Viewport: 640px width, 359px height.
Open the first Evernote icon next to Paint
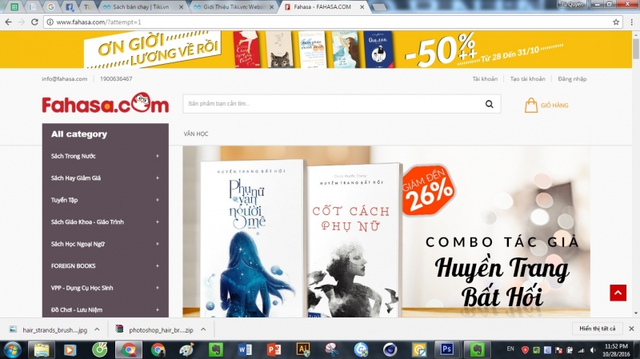tap(215, 349)
